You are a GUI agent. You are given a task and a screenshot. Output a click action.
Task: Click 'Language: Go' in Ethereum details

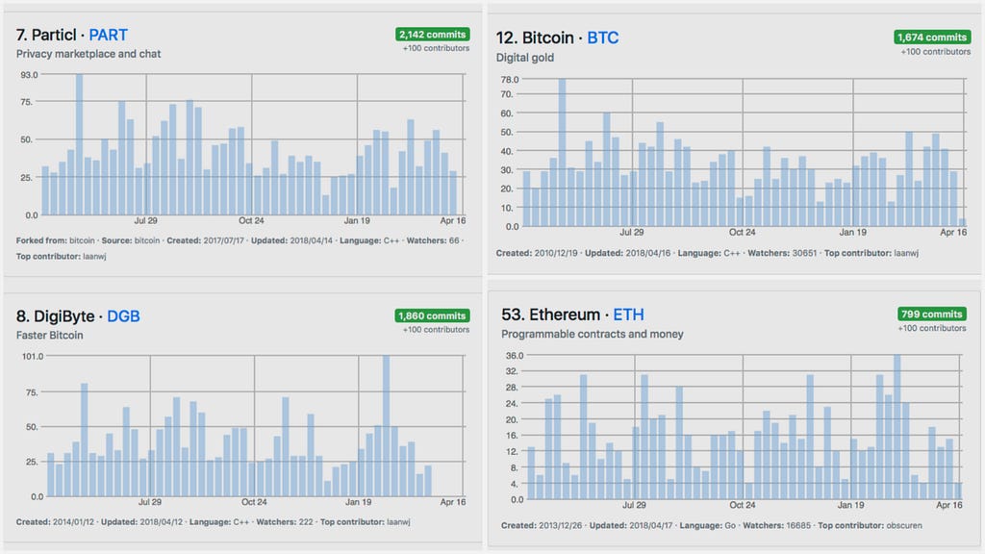[x=707, y=526]
